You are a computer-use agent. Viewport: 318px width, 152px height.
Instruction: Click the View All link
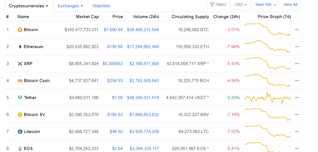[x=290, y=5]
